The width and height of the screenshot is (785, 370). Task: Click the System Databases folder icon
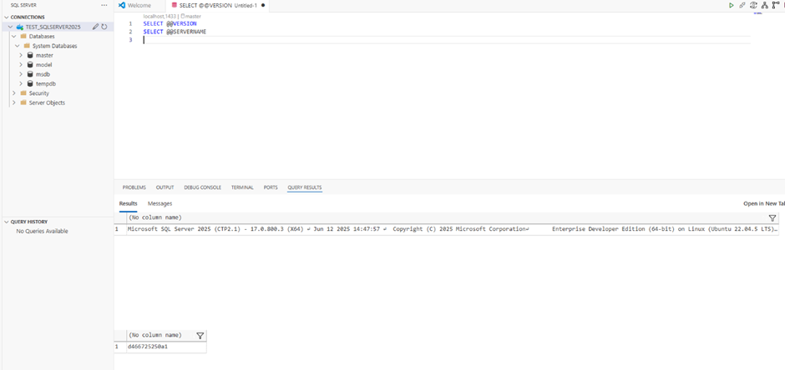27,46
